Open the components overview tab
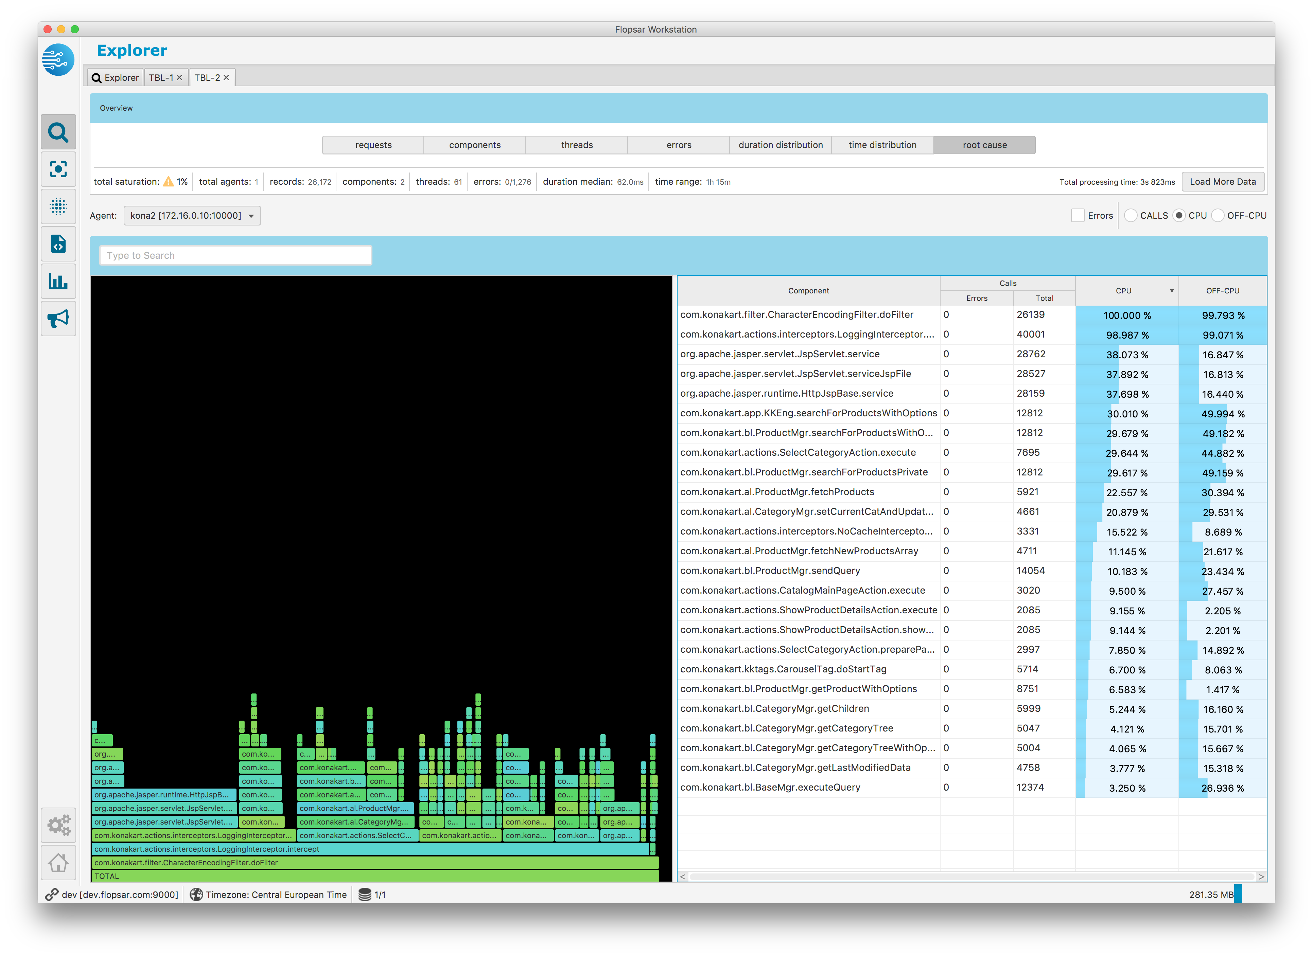The height and width of the screenshot is (957, 1313). coord(475,145)
